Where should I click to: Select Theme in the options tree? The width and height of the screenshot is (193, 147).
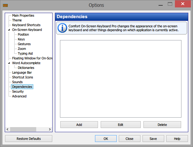(17, 20)
